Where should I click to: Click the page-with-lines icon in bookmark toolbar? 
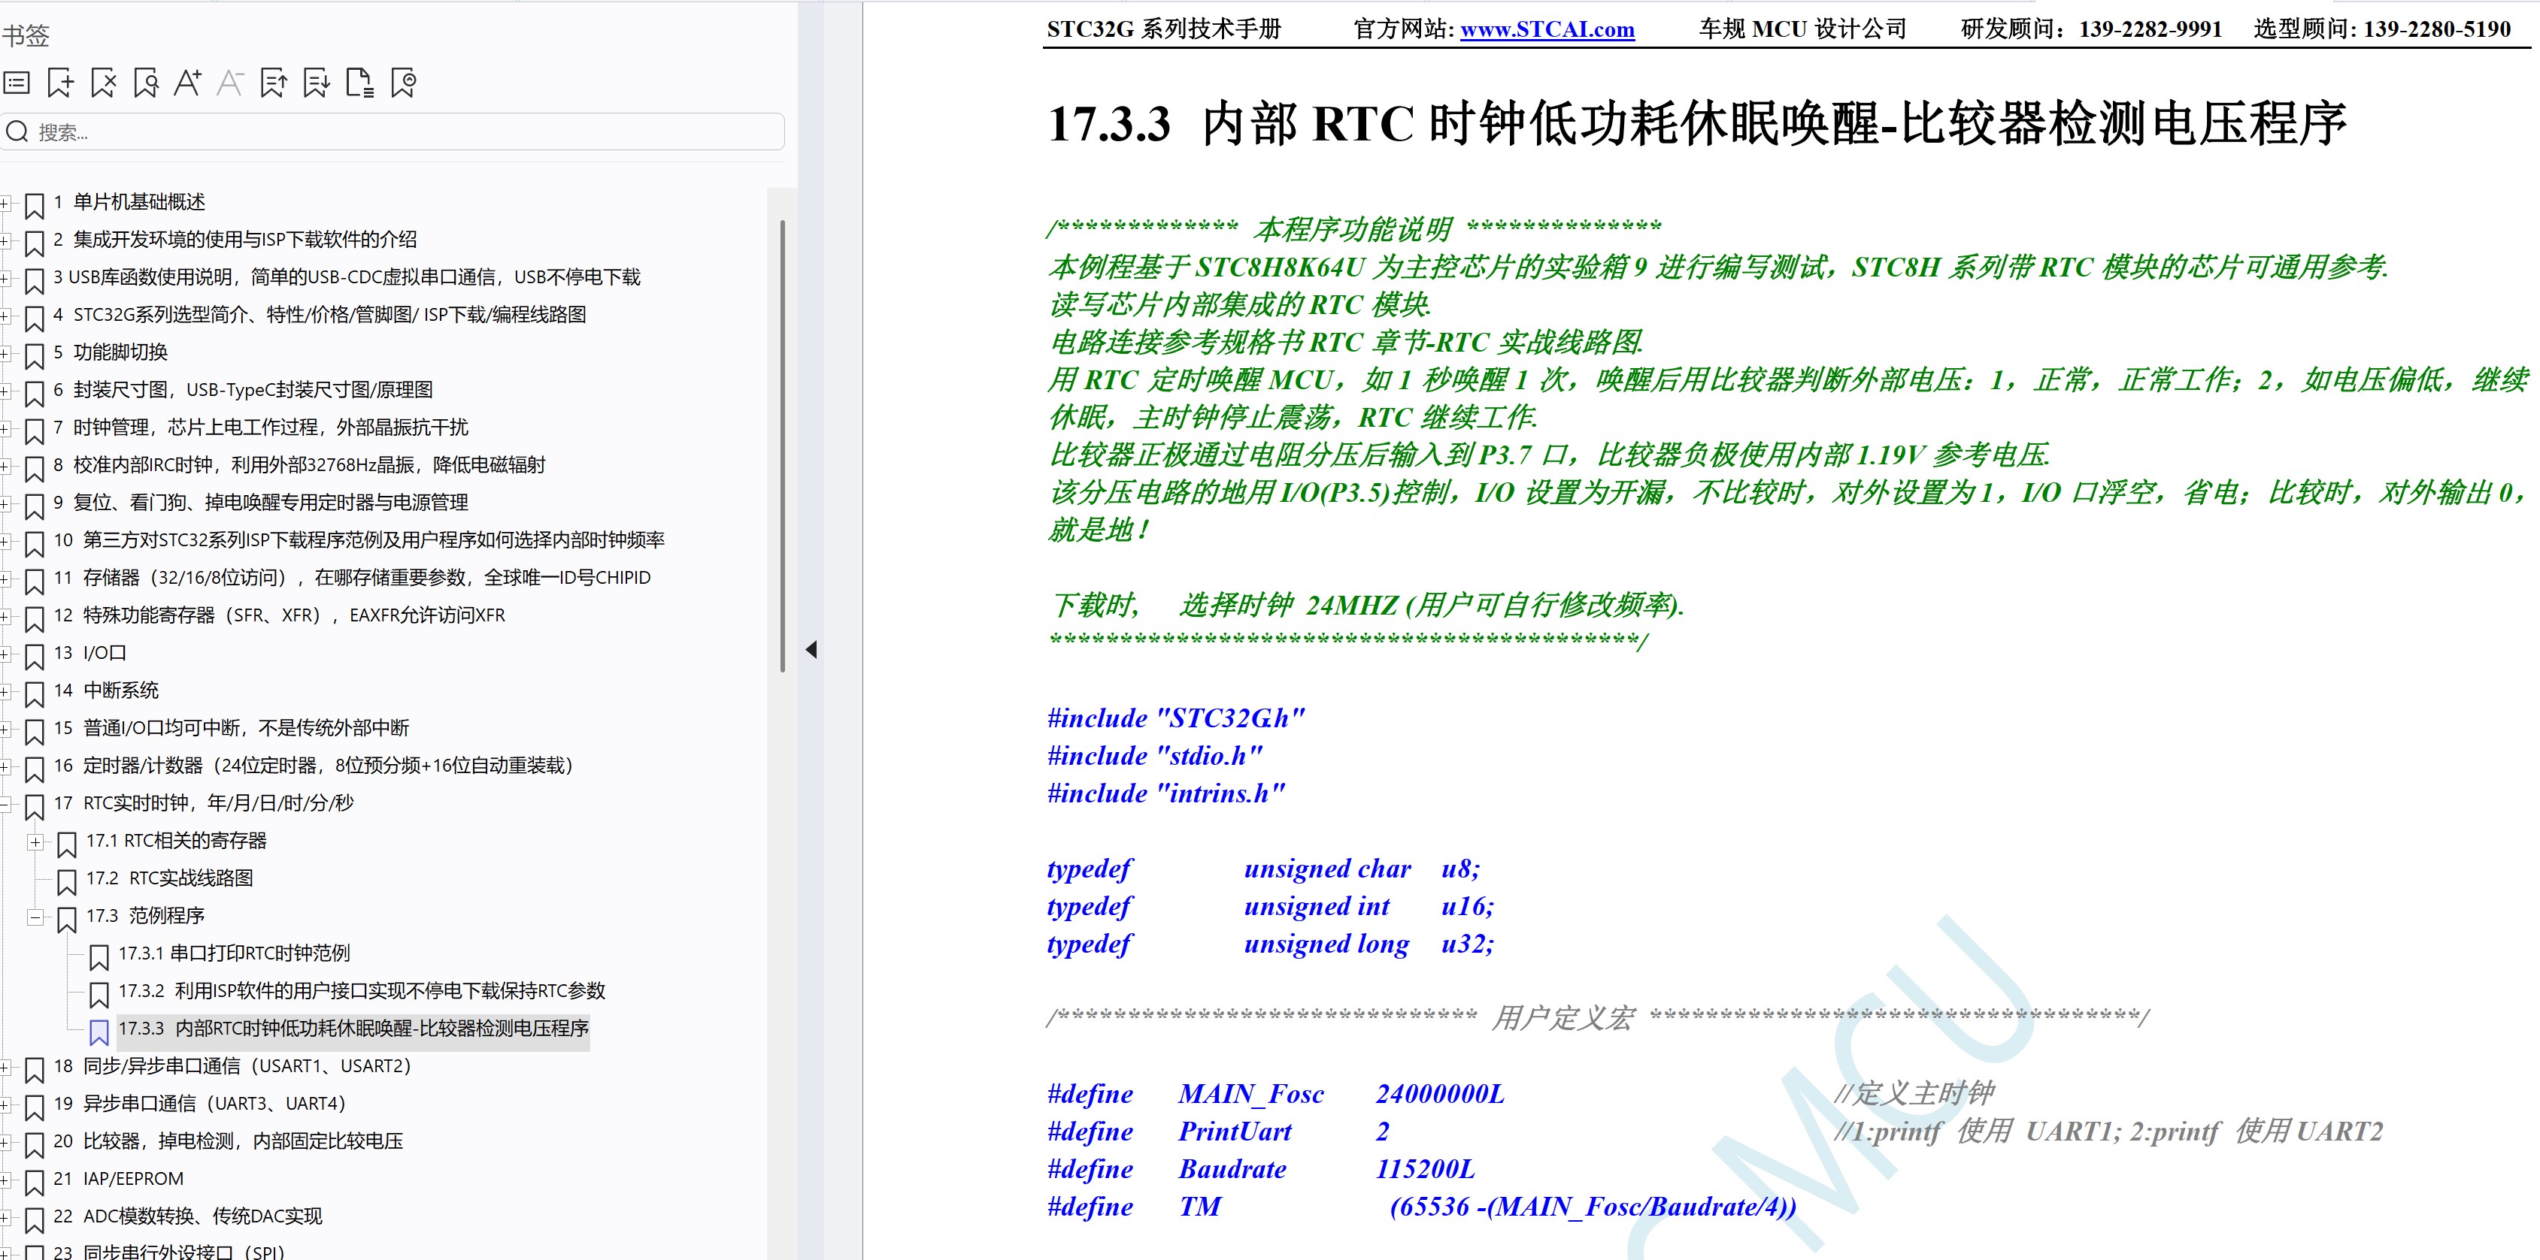tap(360, 83)
